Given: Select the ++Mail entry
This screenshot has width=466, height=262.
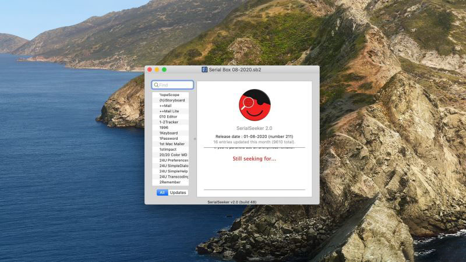Looking at the screenshot, I should point(170,106).
